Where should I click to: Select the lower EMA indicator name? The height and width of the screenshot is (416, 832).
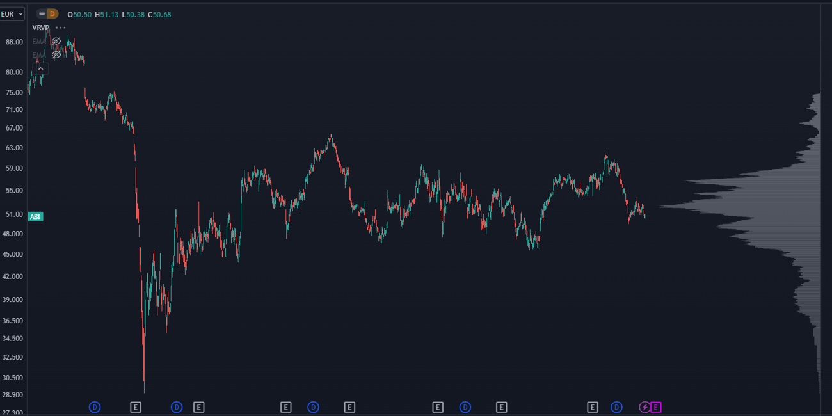tap(39, 55)
